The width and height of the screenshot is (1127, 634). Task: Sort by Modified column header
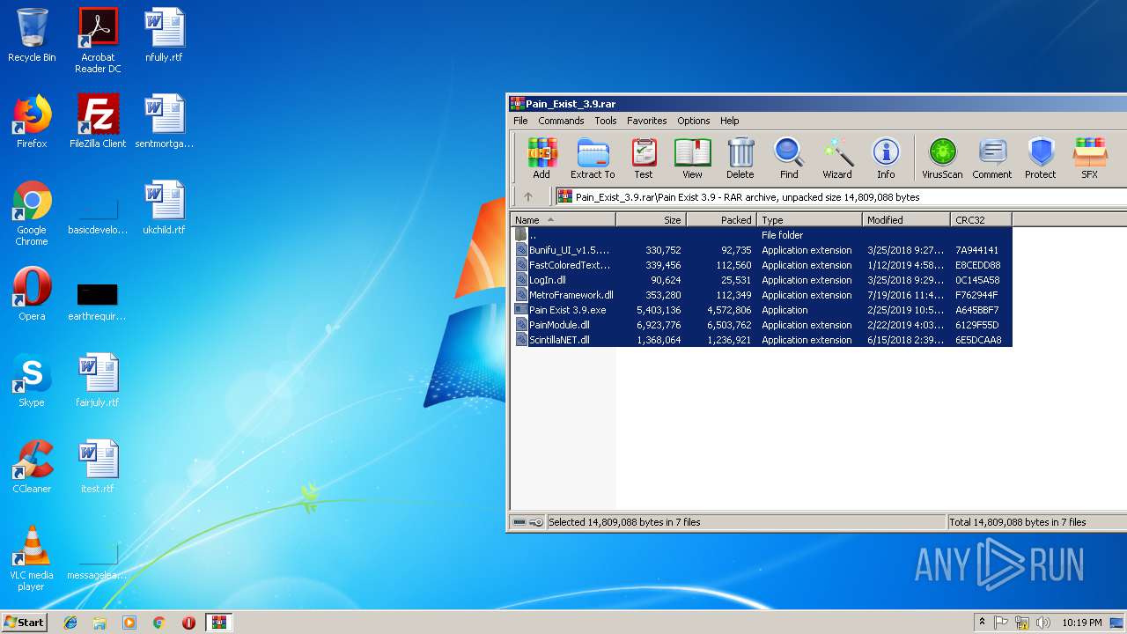907,220
